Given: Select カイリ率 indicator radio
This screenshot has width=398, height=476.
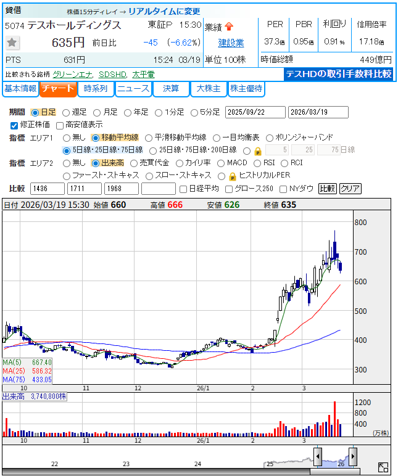Looking at the screenshot, I should pos(179,163).
